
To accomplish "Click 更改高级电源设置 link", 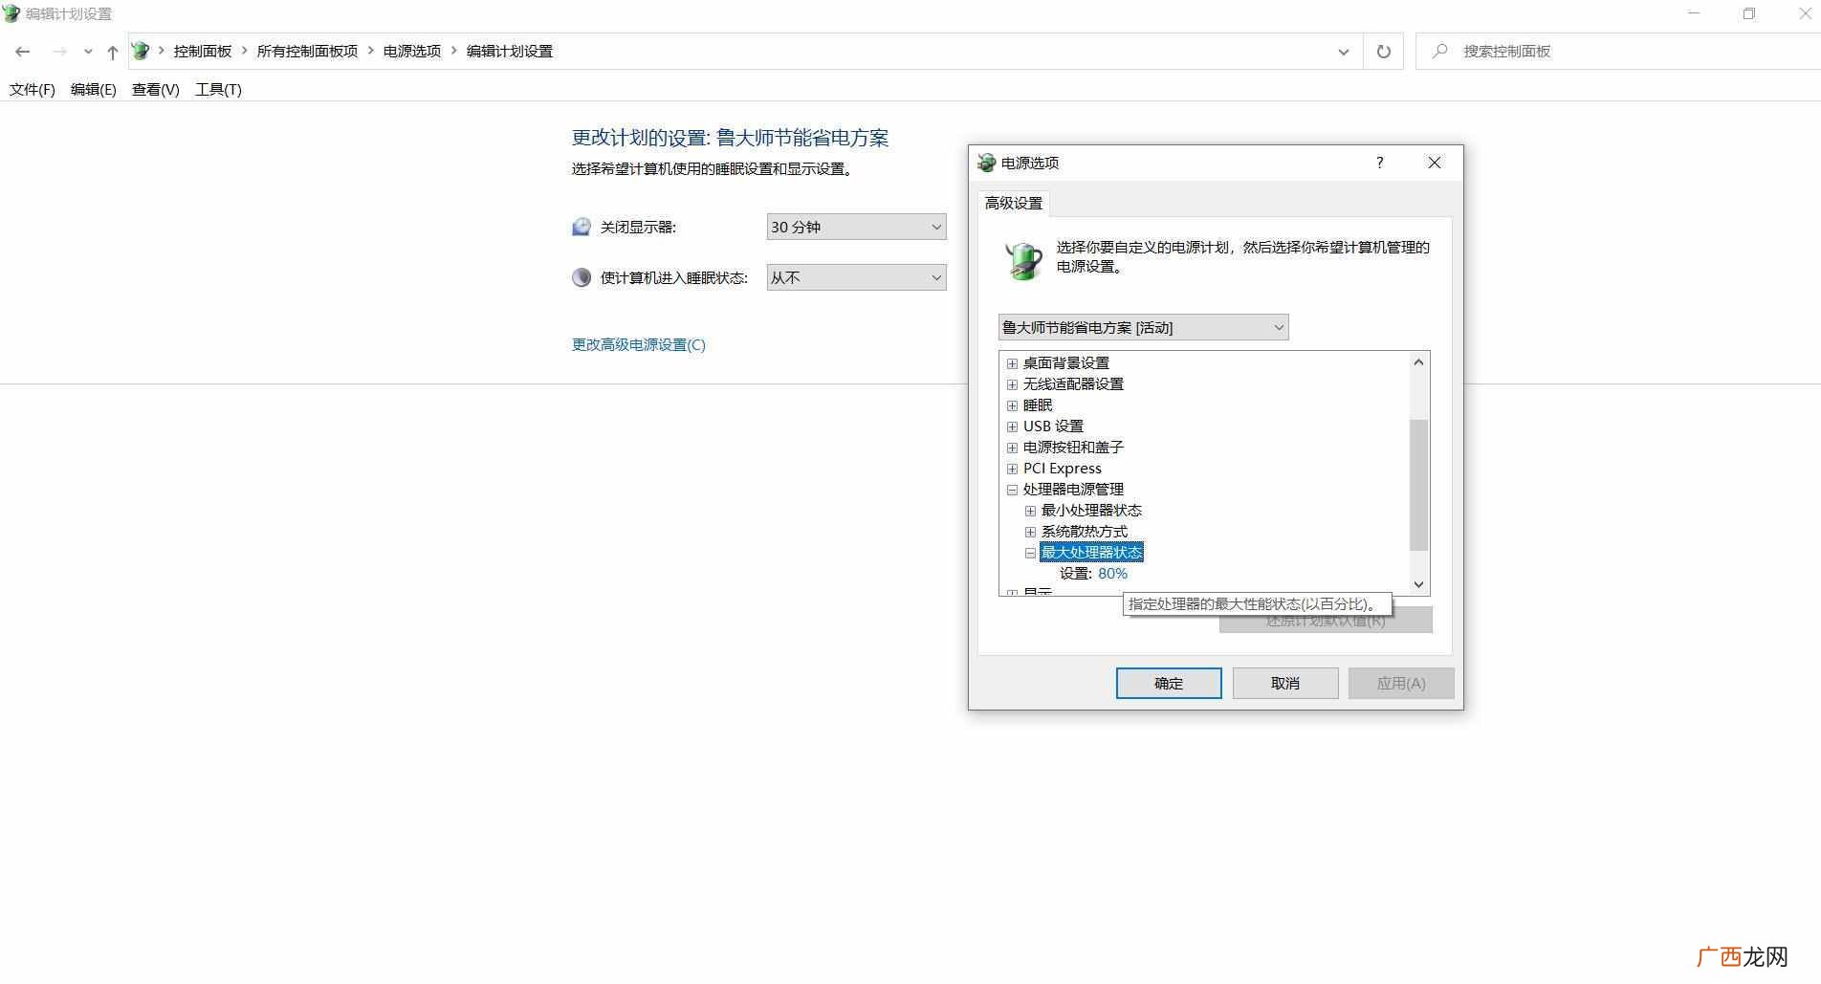I will (x=639, y=344).
